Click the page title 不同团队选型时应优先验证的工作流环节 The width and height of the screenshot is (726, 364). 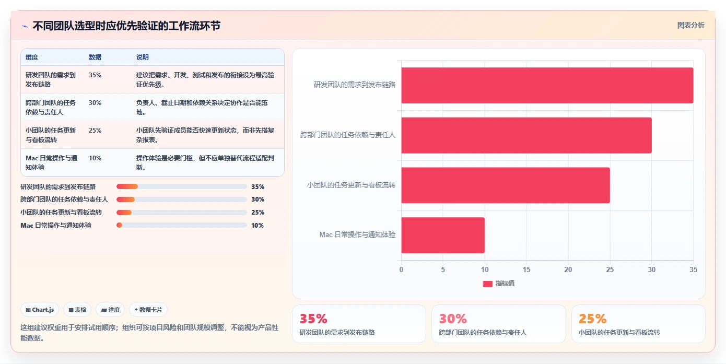pos(126,26)
